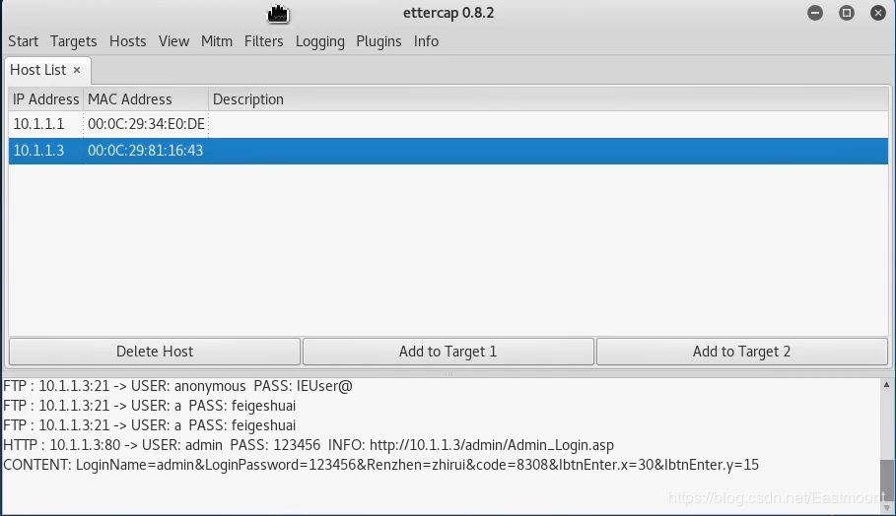The width and height of the screenshot is (896, 516).
Task: Select host row 10.1.1.1
Action: coord(39,124)
